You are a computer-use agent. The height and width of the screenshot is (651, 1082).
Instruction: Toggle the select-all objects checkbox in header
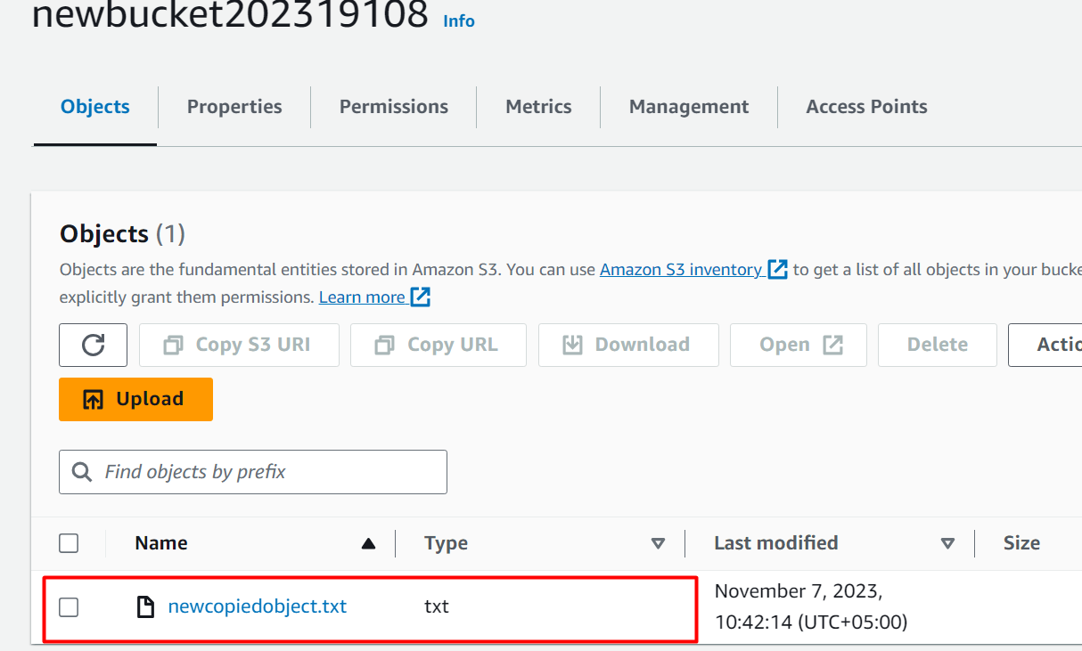(x=69, y=543)
